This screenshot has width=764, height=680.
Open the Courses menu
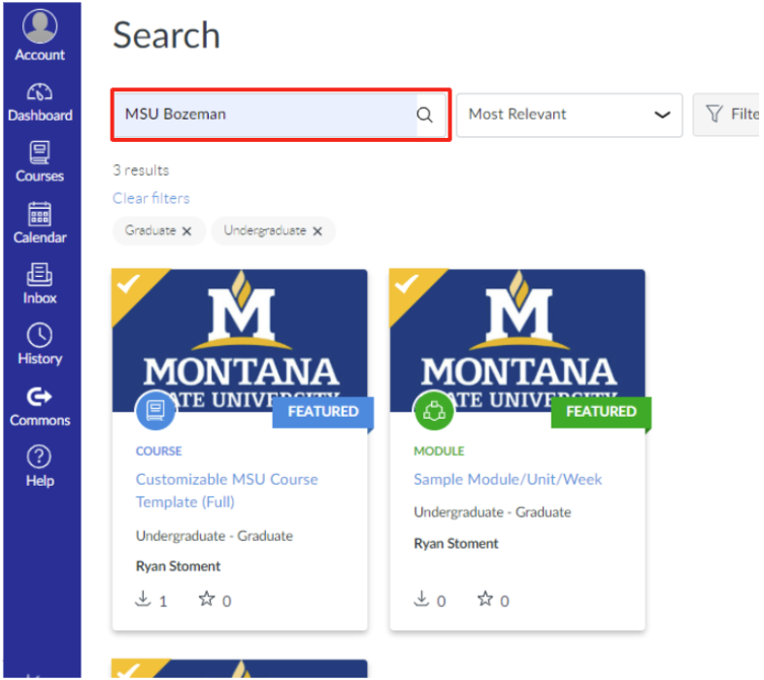[x=40, y=162]
